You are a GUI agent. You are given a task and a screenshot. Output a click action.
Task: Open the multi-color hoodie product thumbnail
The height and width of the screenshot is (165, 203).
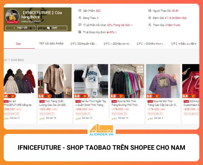point(20,81)
